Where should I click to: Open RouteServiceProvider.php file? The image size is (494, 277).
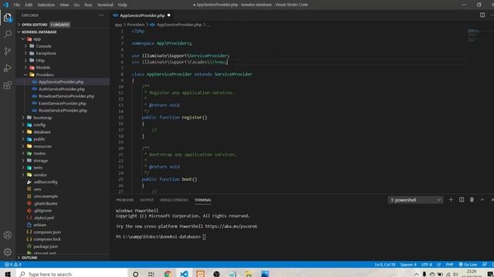click(x=63, y=111)
